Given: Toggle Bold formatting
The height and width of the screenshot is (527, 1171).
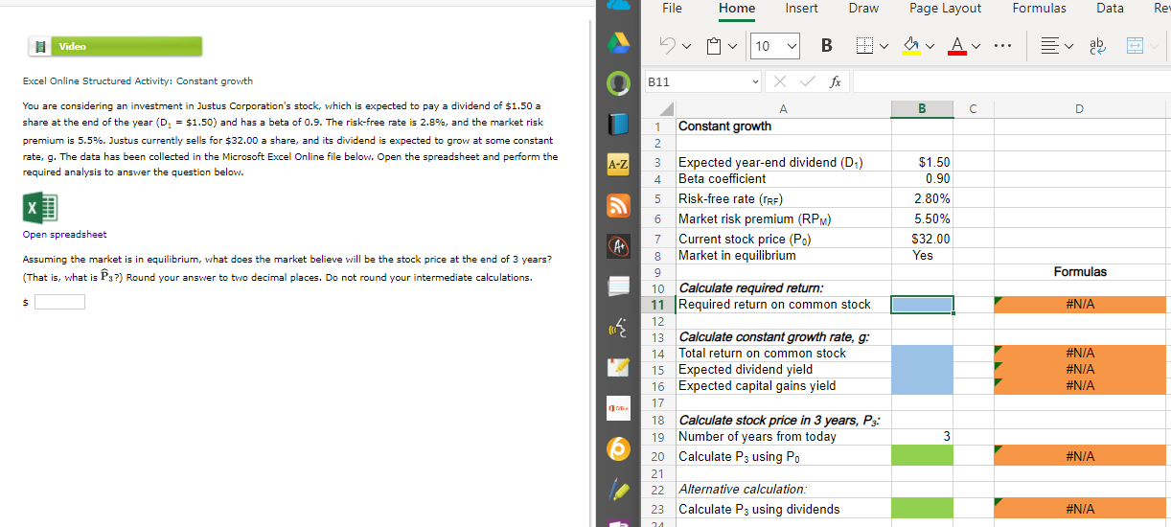Looking at the screenshot, I should 827,47.
